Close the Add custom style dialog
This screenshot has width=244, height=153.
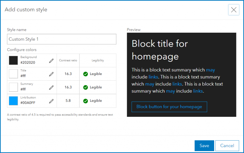click(234, 10)
